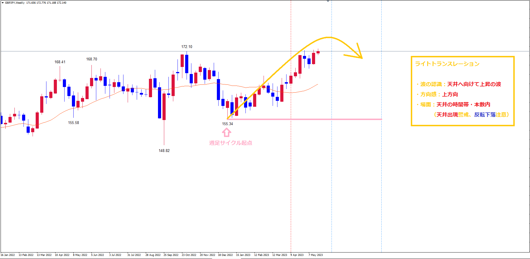Viewport: 530px width, 259px height.
Task: Click the 172.10 price high label
Action: (x=187, y=47)
